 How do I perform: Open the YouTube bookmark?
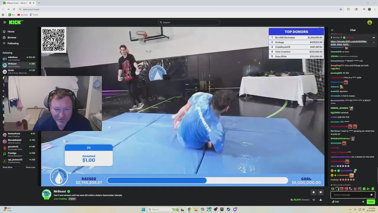point(22,15)
